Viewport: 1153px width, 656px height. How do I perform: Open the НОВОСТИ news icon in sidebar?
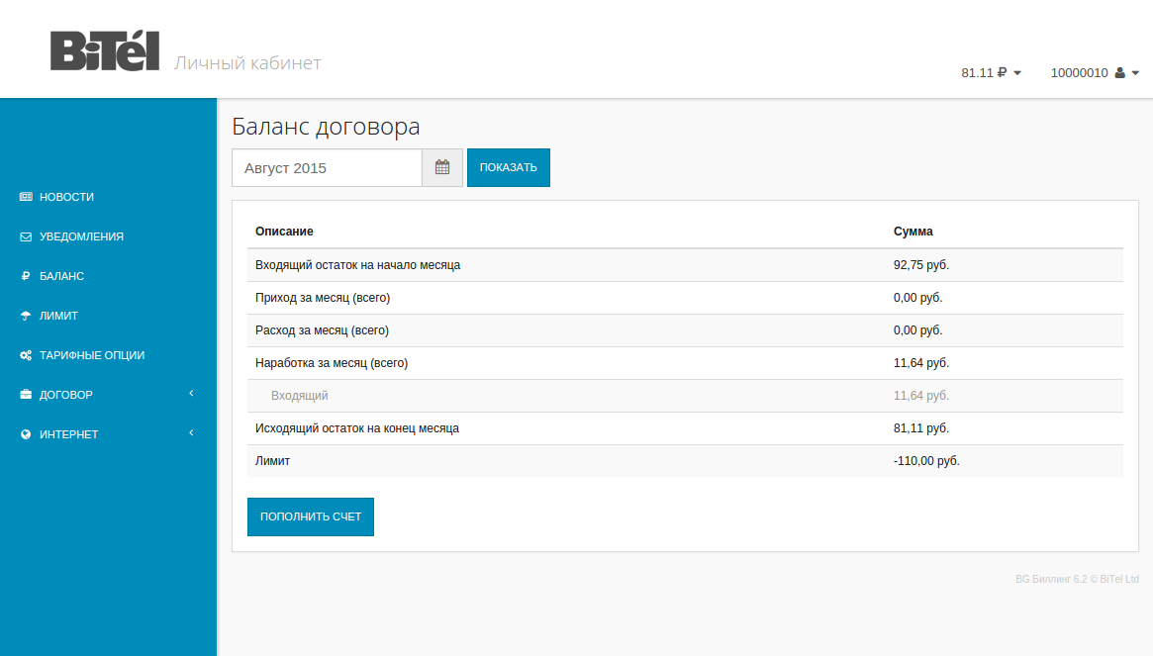pyautogui.click(x=24, y=197)
